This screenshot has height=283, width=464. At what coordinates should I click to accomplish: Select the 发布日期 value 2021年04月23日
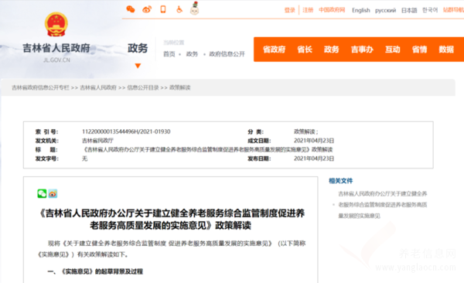(x=314, y=159)
